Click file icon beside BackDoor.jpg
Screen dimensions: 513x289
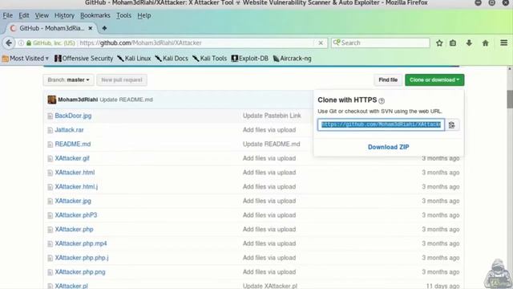(50, 116)
